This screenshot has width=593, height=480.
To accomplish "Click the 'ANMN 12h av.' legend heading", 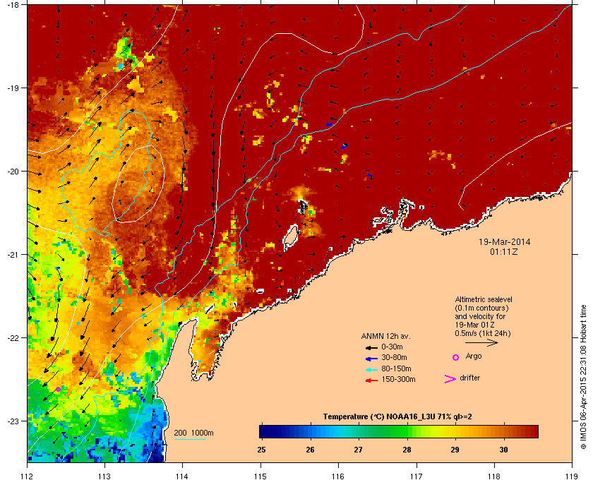I will (385, 336).
